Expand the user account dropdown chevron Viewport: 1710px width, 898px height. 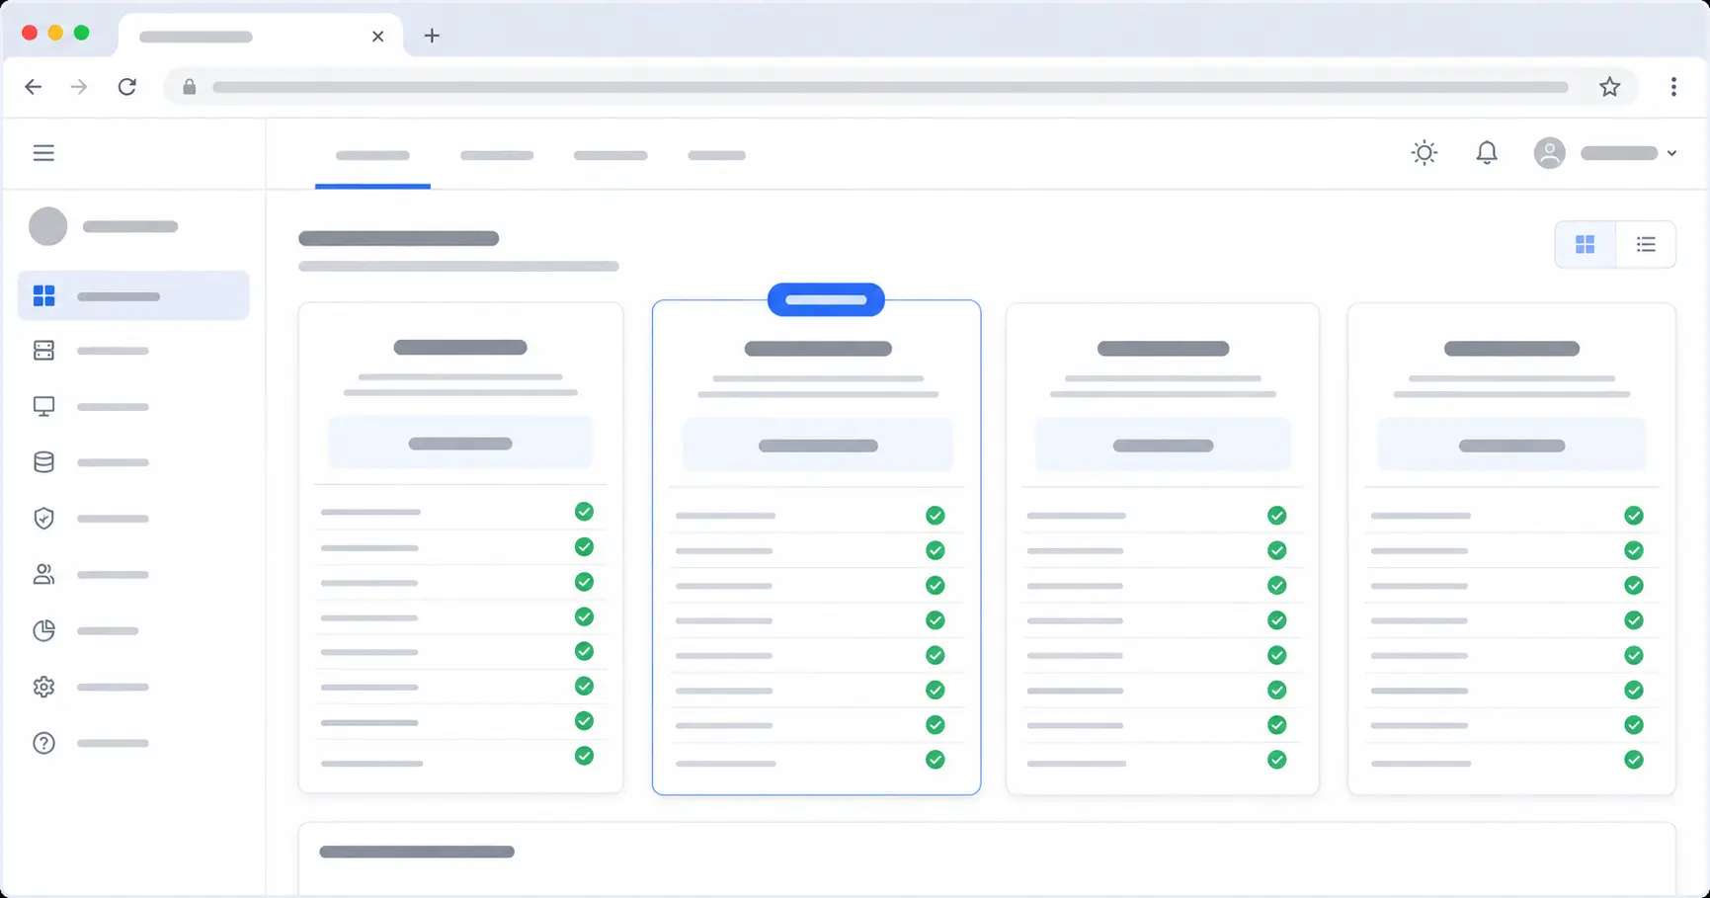1671,153
